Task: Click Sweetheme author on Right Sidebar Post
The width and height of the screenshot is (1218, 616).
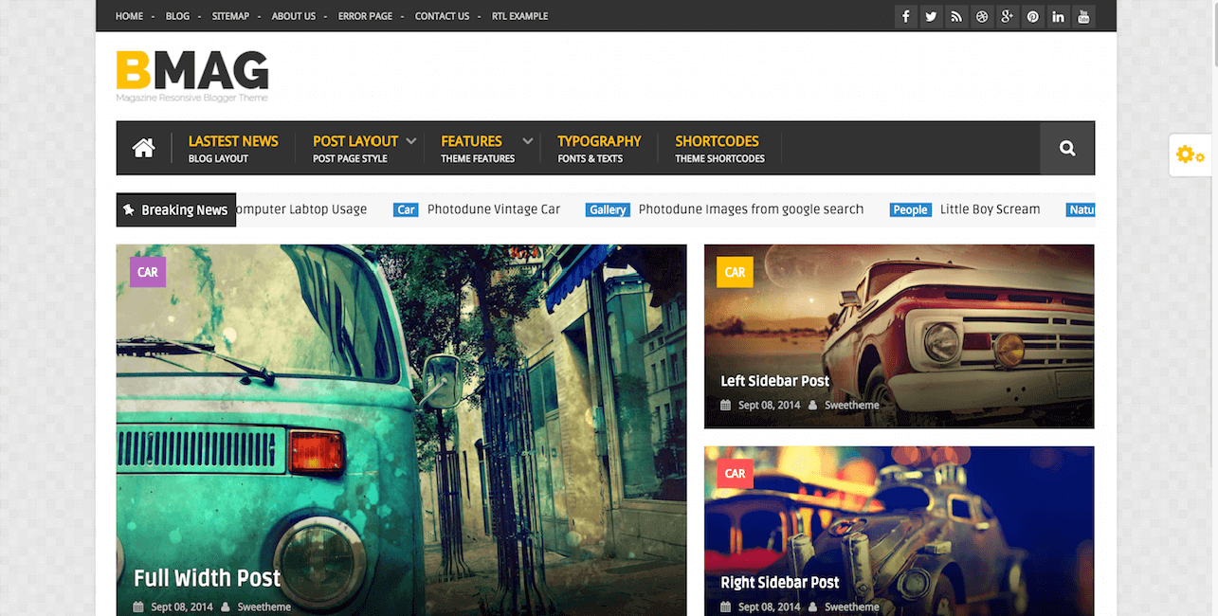Action: coord(852,607)
